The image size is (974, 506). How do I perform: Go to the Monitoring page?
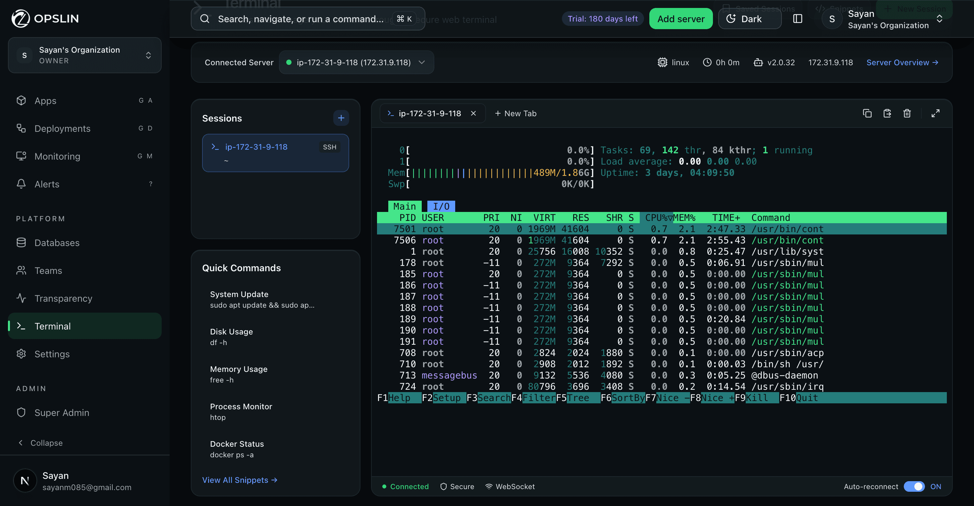pyautogui.click(x=85, y=156)
